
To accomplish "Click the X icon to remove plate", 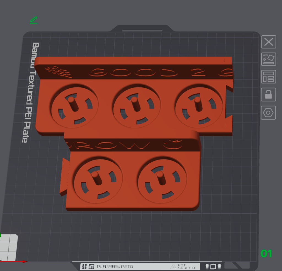I will [268, 42].
